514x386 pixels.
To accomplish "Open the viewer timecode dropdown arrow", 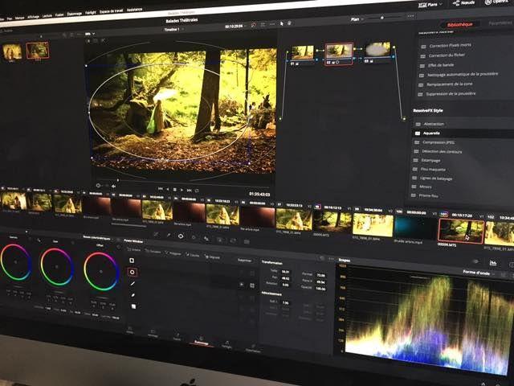I will click(247, 26).
